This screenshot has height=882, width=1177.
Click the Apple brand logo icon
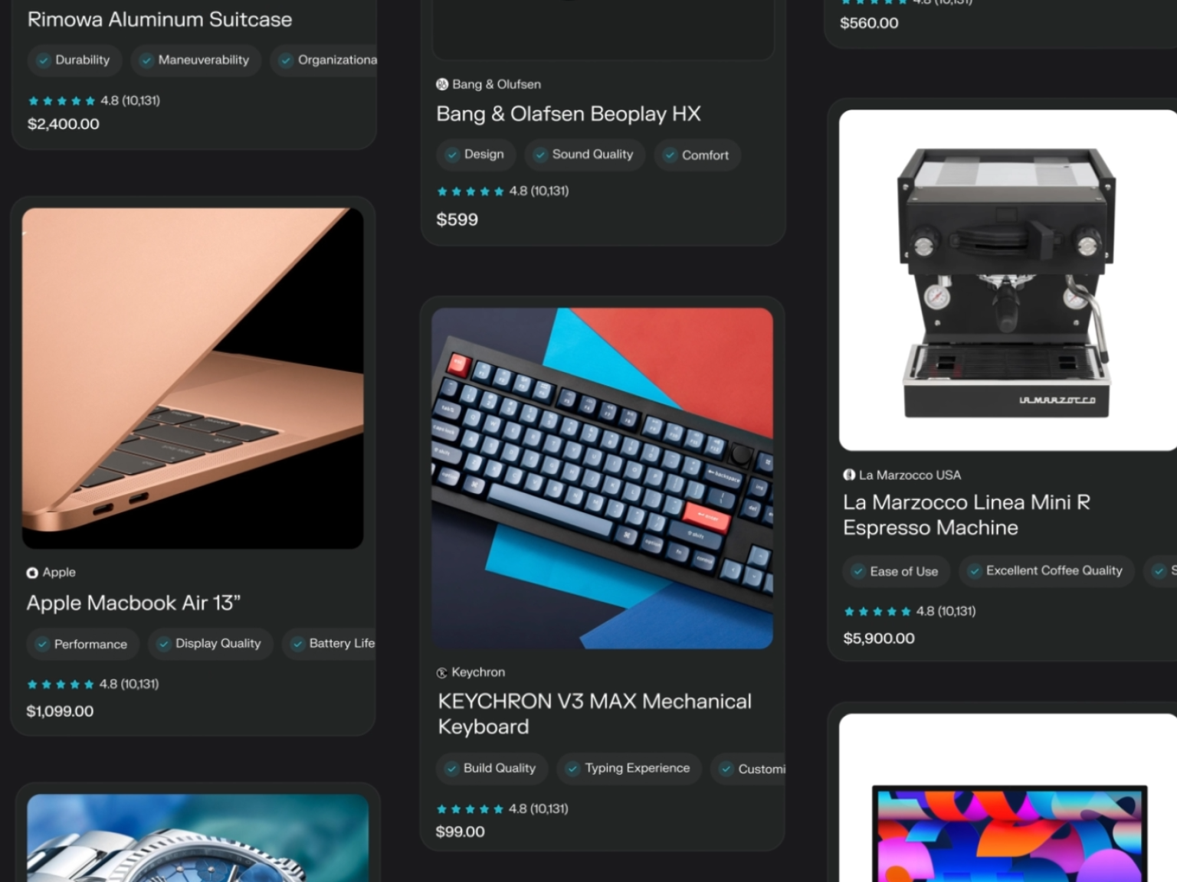[x=32, y=573]
